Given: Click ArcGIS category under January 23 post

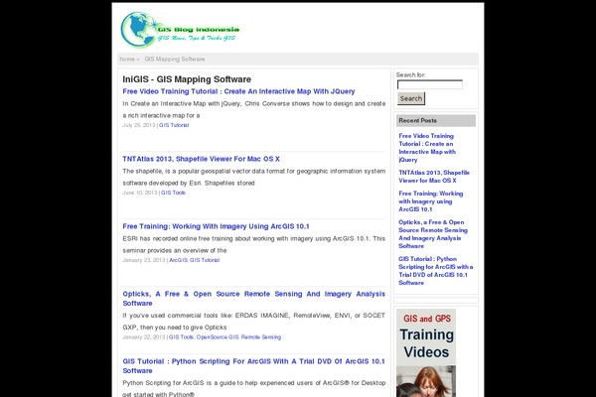Looking at the screenshot, I should click(x=178, y=260).
